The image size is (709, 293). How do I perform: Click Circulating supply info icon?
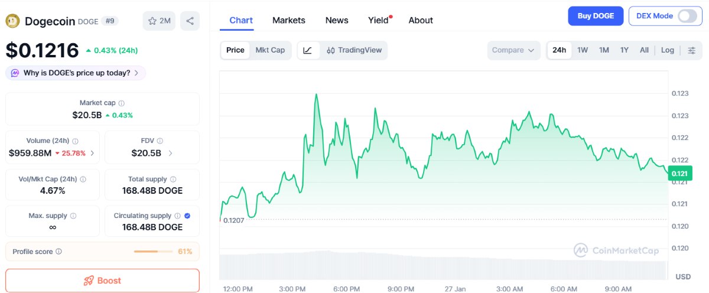(177, 216)
